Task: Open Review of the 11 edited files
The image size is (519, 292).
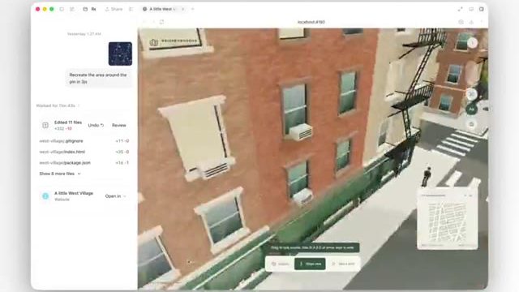Action: tap(119, 125)
